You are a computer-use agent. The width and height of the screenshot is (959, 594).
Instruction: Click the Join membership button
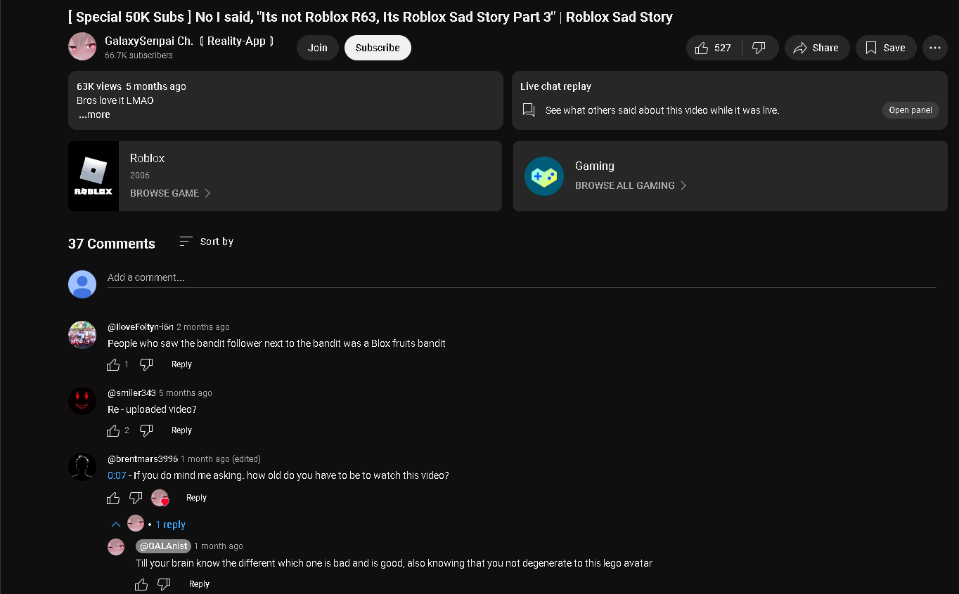point(317,48)
